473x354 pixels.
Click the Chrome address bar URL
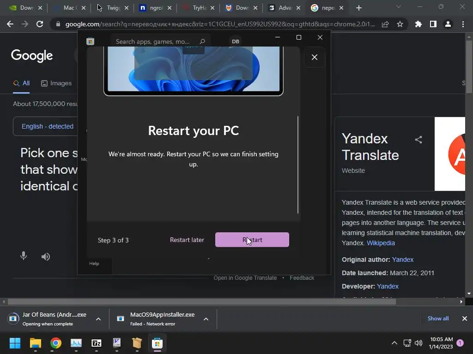click(x=220, y=24)
